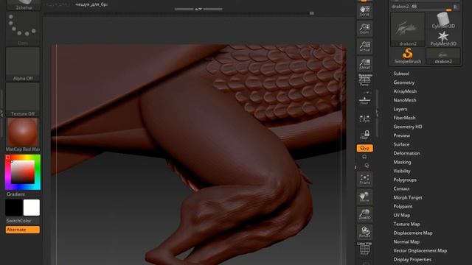This screenshot has width=472, height=265.
Task: Select the black secondary color swatch
Action: click(14, 208)
